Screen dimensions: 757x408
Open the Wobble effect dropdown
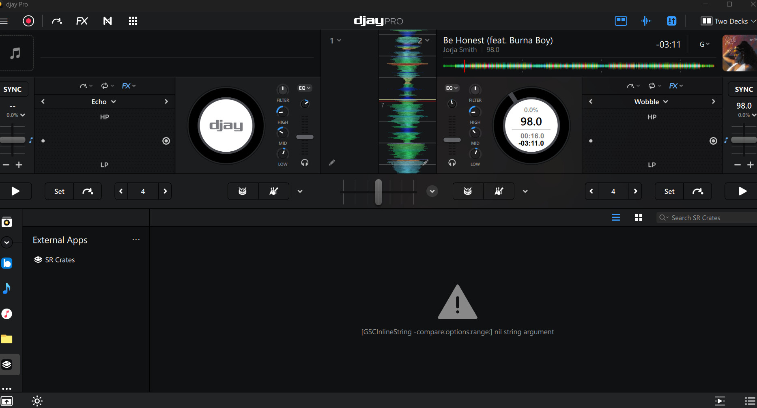pyautogui.click(x=651, y=102)
